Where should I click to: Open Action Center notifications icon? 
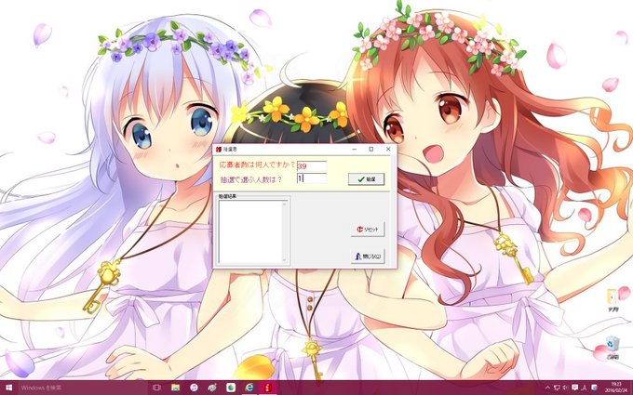point(575,388)
